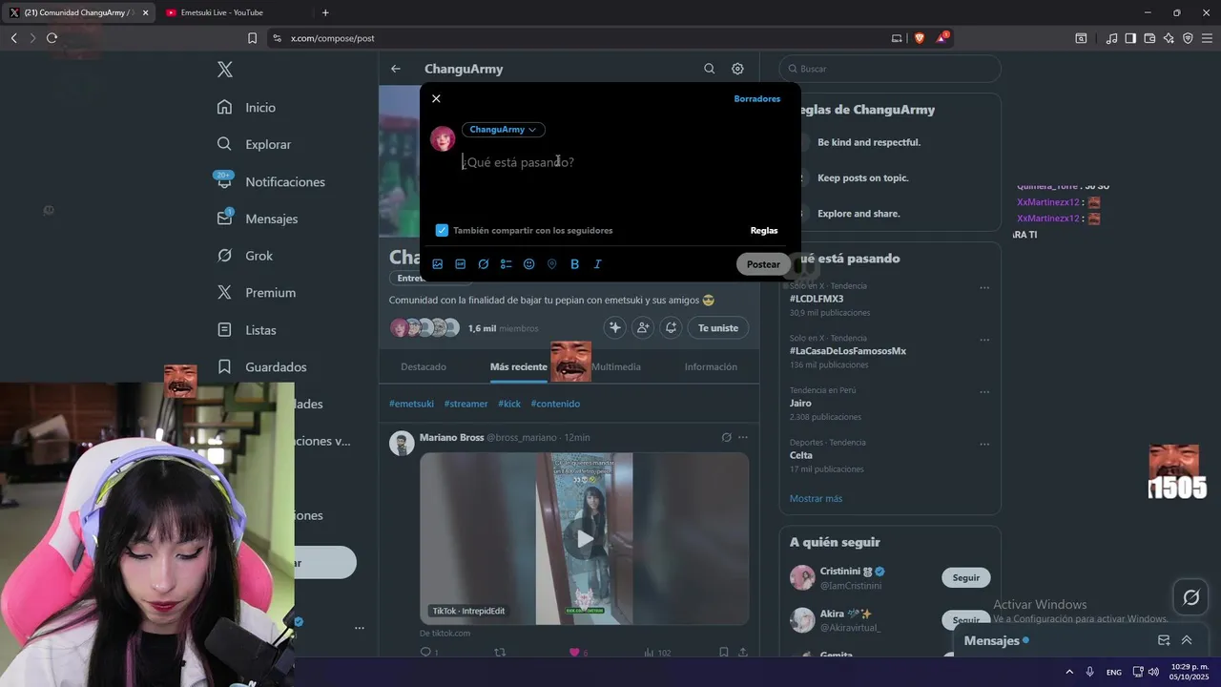Viewport: 1221px width, 687px height.
Task: Open #LCDLFMX3 trending topic
Action: (817, 299)
